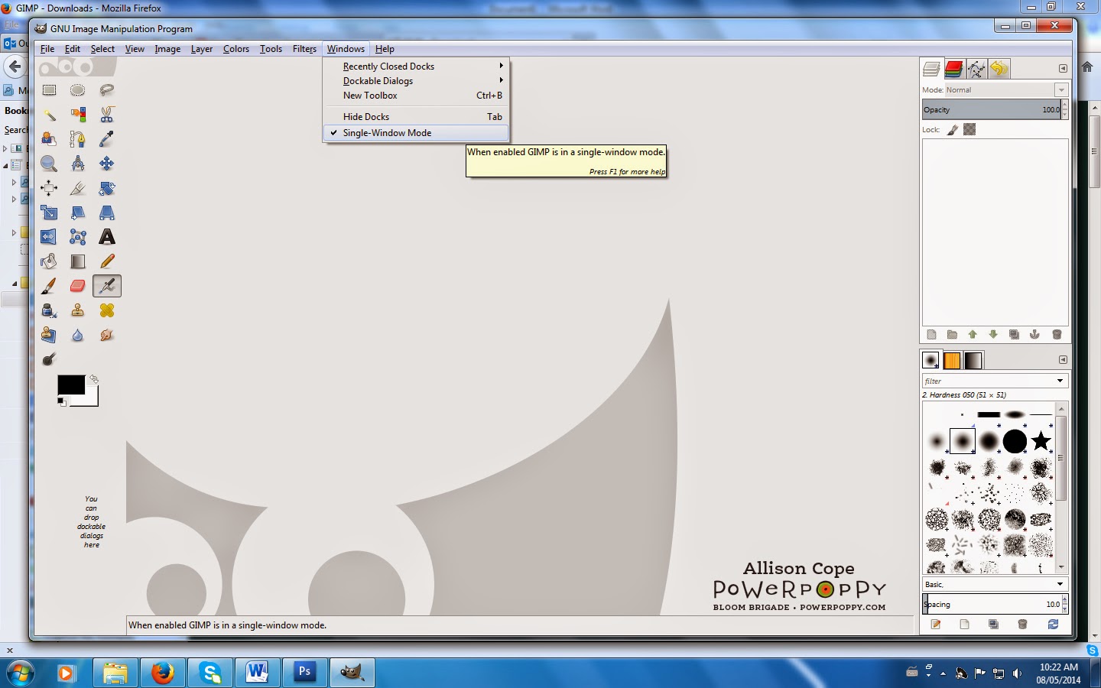Choose Hide Docks menu entry
This screenshot has width=1101, height=688.
click(416, 117)
